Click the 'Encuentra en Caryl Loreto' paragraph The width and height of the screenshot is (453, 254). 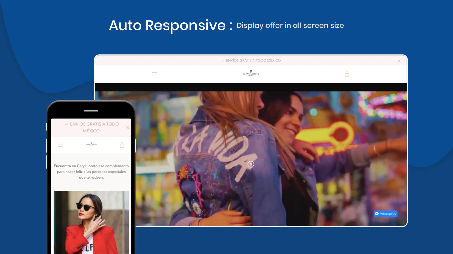[x=91, y=172]
